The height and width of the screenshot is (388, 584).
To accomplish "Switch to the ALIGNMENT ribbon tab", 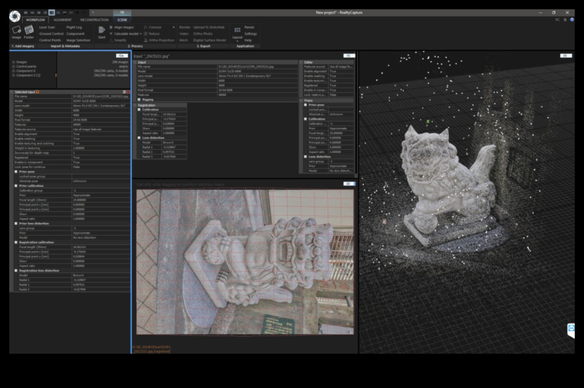I will [63, 20].
